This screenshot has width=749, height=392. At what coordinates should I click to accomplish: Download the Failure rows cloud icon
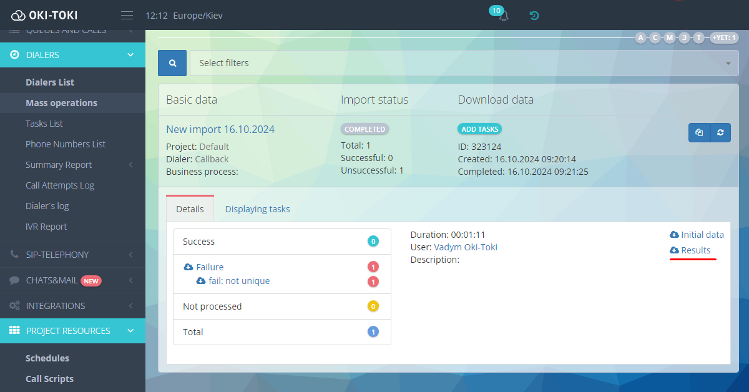tap(188, 267)
